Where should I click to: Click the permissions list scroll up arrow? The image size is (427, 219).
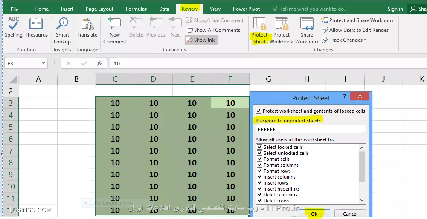pos(362,148)
